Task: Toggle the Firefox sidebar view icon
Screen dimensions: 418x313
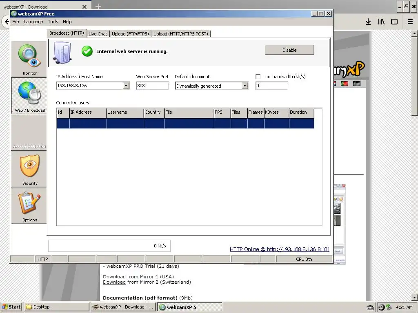Action: [394, 22]
